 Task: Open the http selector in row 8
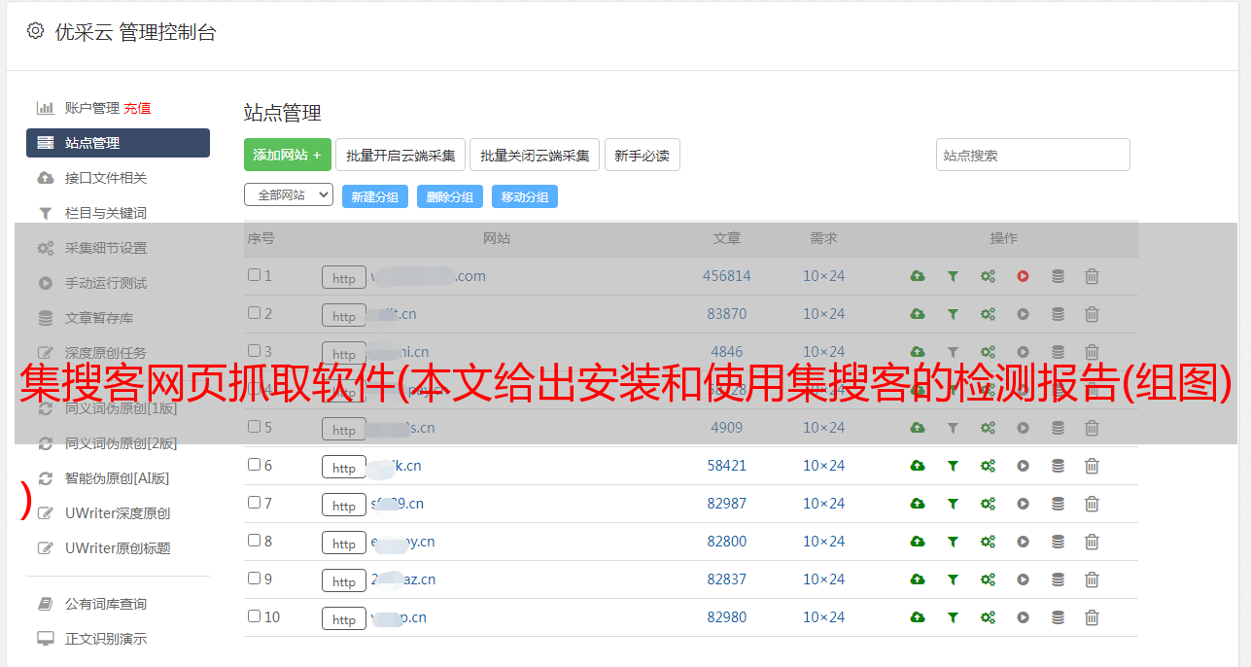[x=344, y=543]
